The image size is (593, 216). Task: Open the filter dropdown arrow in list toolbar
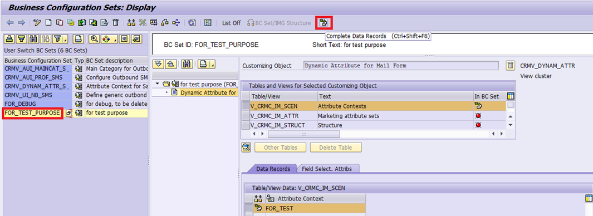click(65, 39)
